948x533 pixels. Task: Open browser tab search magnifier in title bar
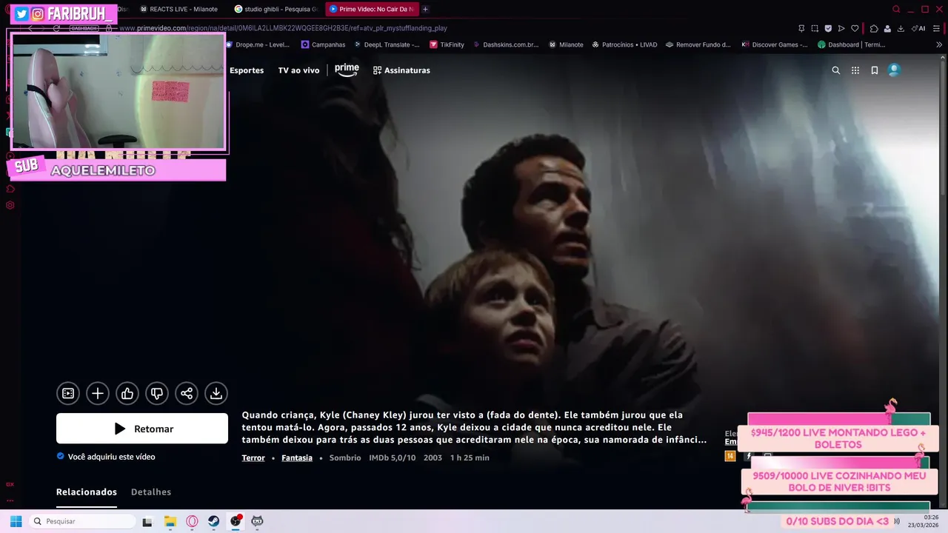(x=896, y=9)
